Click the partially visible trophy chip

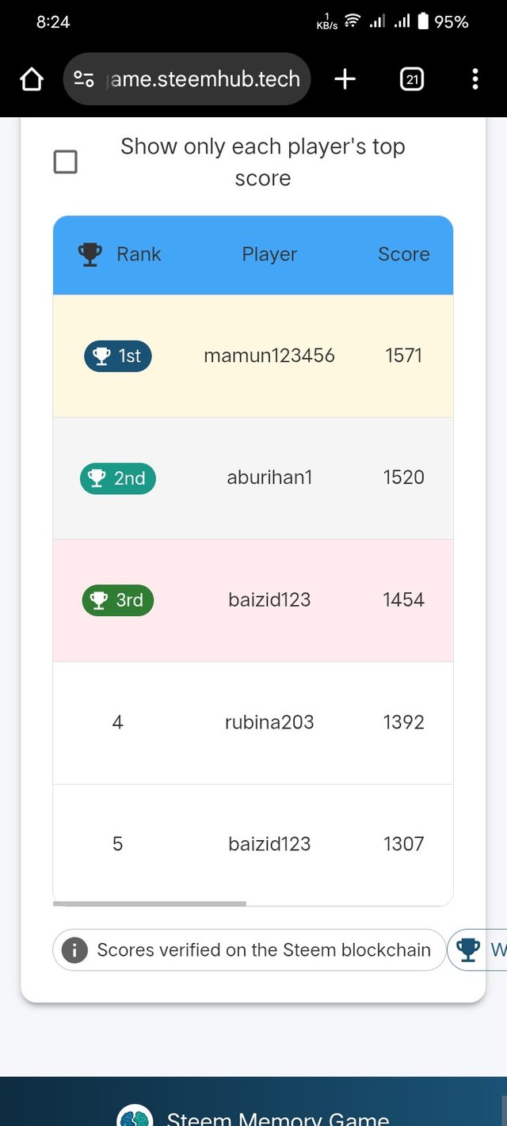tap(478, 950)
